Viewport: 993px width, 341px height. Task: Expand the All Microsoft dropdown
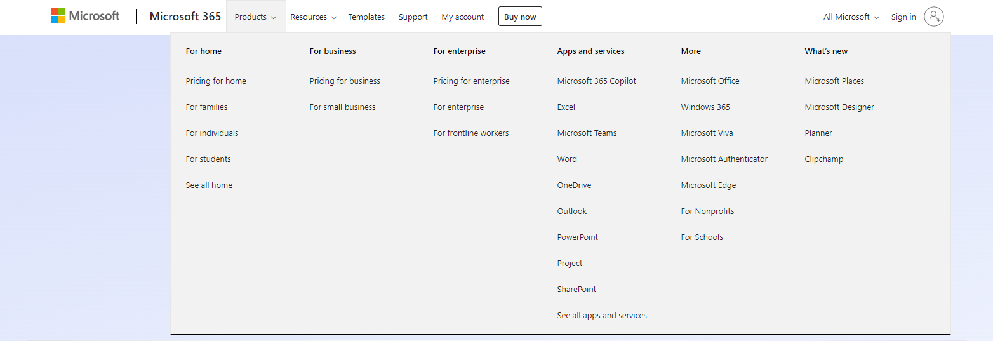[x=851, y=17]
